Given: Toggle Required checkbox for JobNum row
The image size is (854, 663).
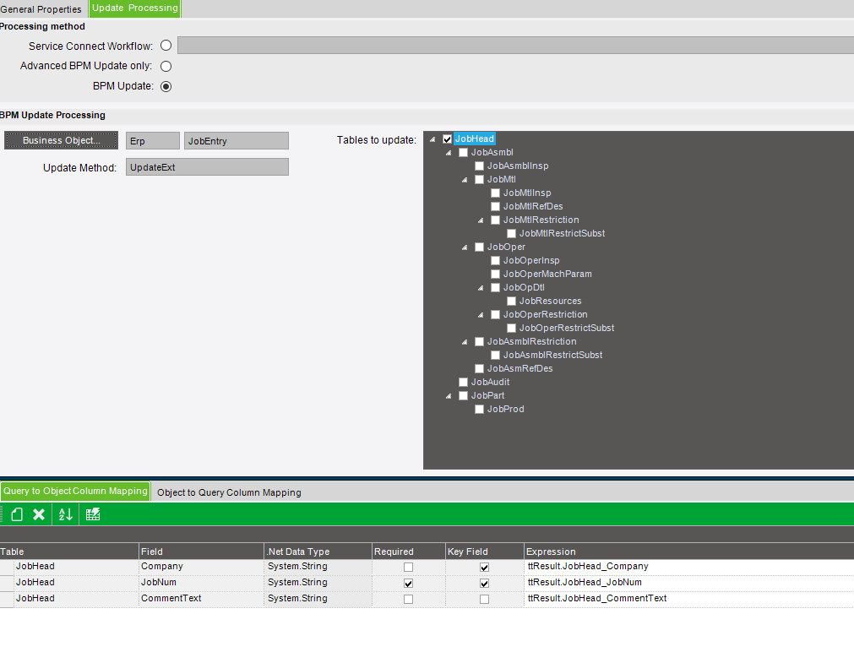Looking at the screenshot, I should 409,583.
